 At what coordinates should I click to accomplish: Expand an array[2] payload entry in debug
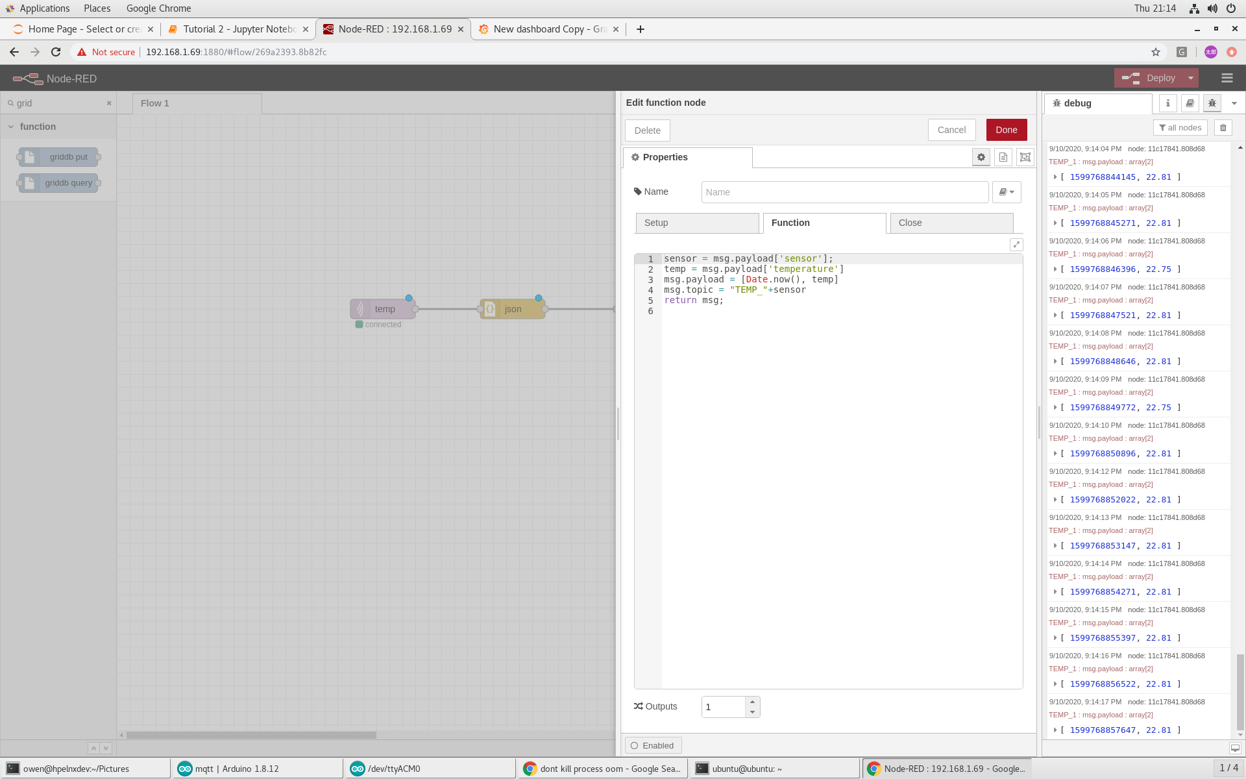tap(1055, 177)
